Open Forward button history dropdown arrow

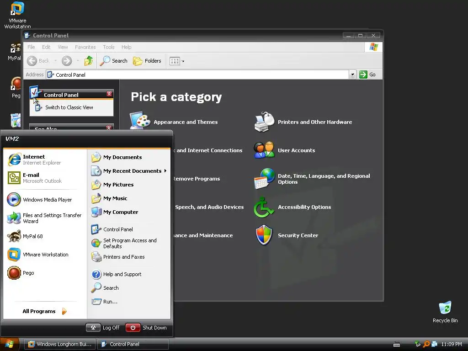click(x=78, y=61)
